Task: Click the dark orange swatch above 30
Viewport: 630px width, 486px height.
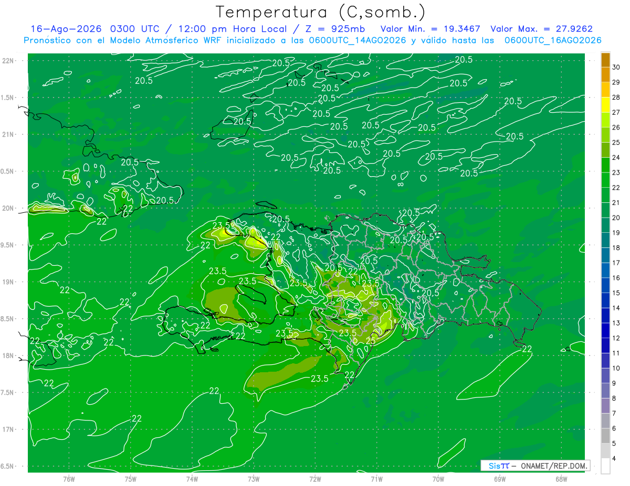Action: tap(605, 60)
